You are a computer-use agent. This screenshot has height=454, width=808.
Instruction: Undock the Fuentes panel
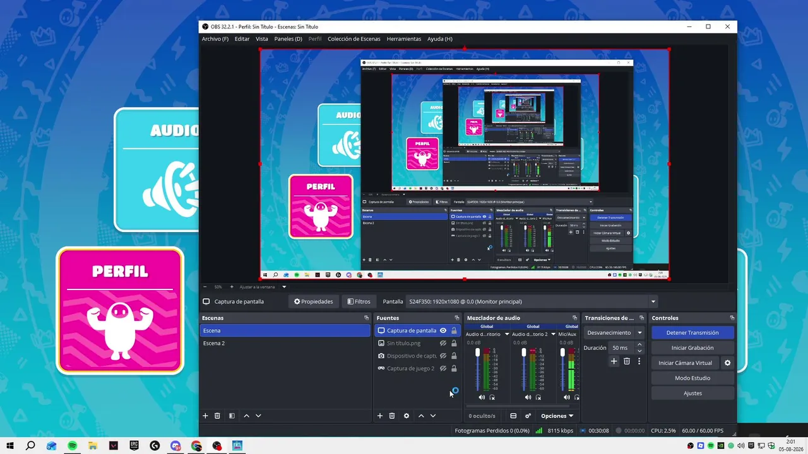pos(457,318)
